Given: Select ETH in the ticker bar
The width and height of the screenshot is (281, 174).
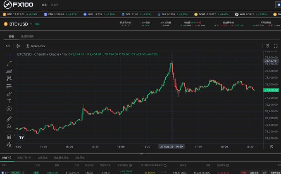Looking at the screenshot, I should (60, 14).
